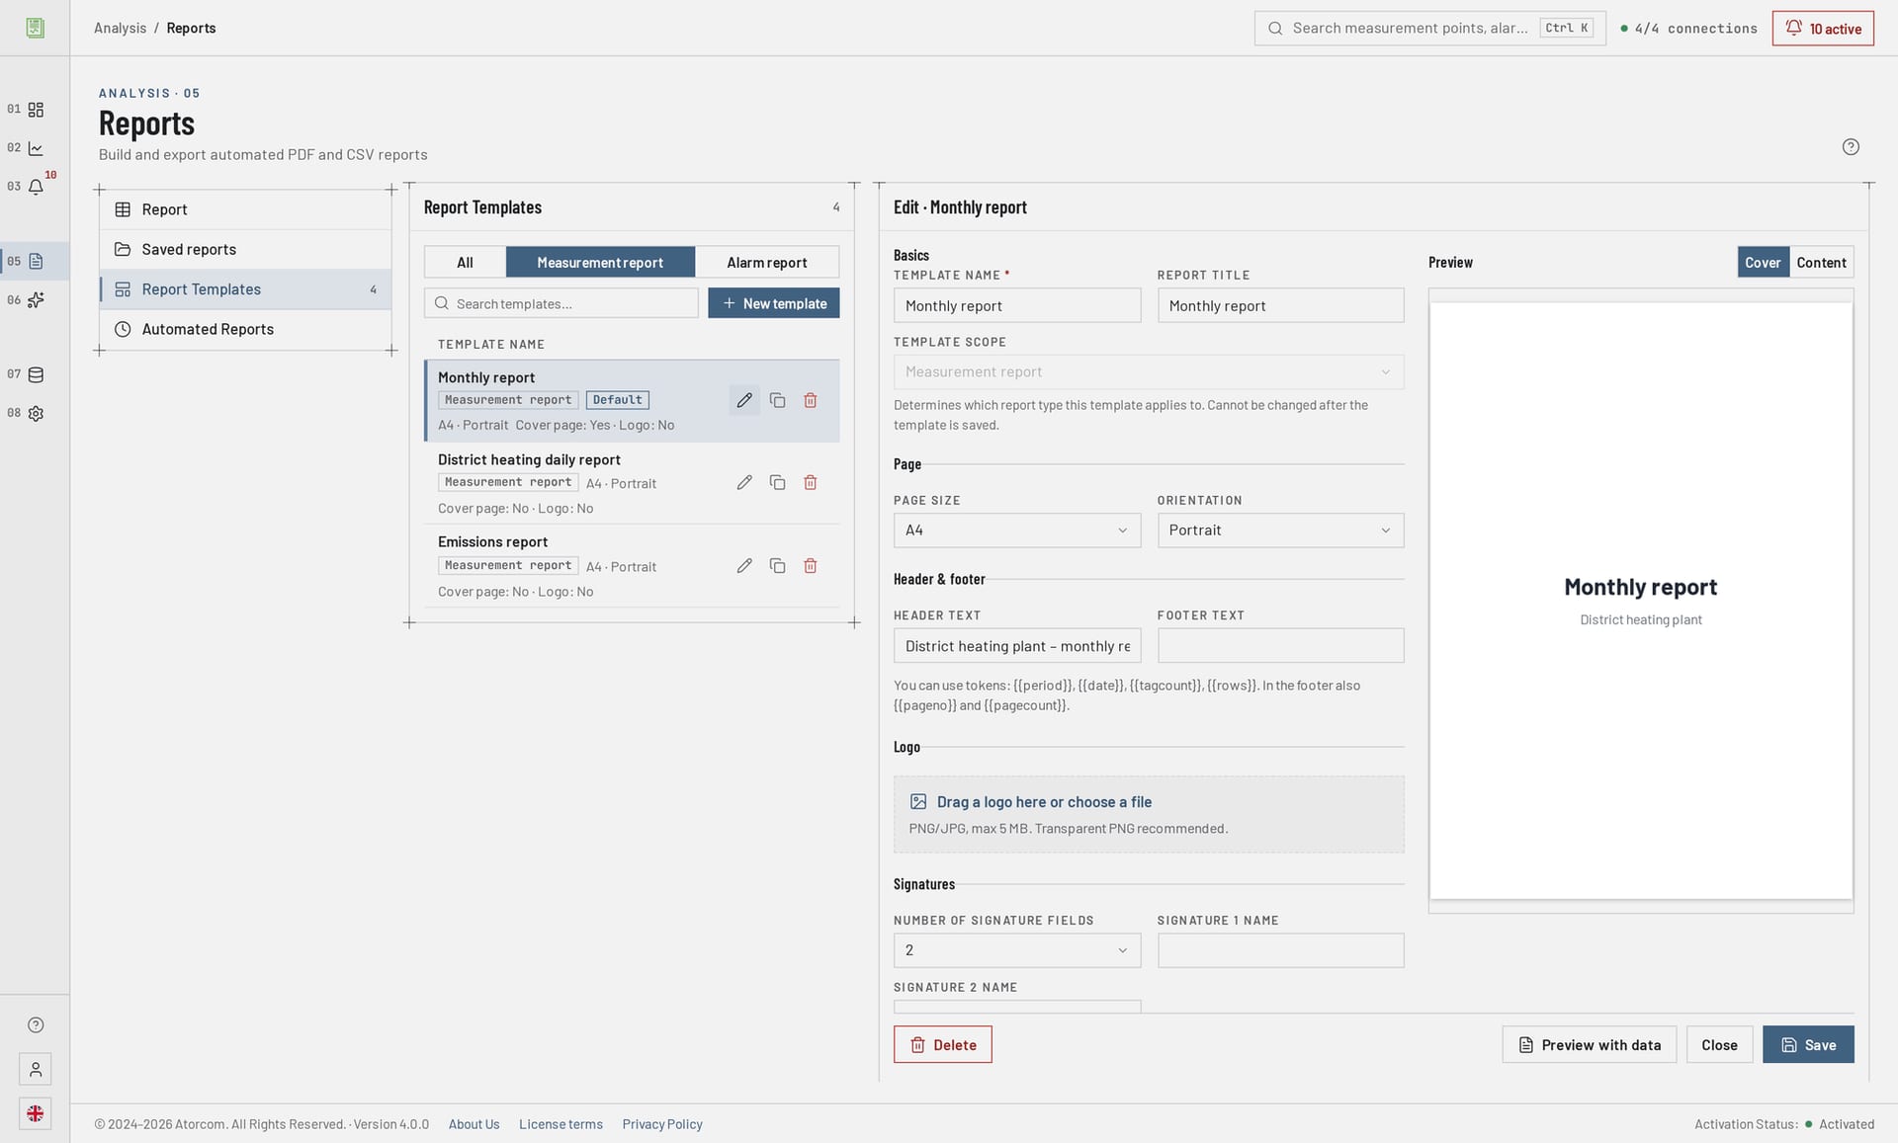This screenshot has height=1143, width=1898.
Task: Edit District heating daily report template
Action: [744, 482]
